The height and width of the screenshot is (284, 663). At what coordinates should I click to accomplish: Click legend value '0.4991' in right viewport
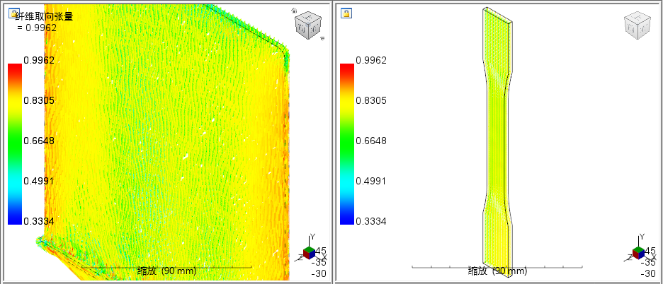tap(371, 181)
